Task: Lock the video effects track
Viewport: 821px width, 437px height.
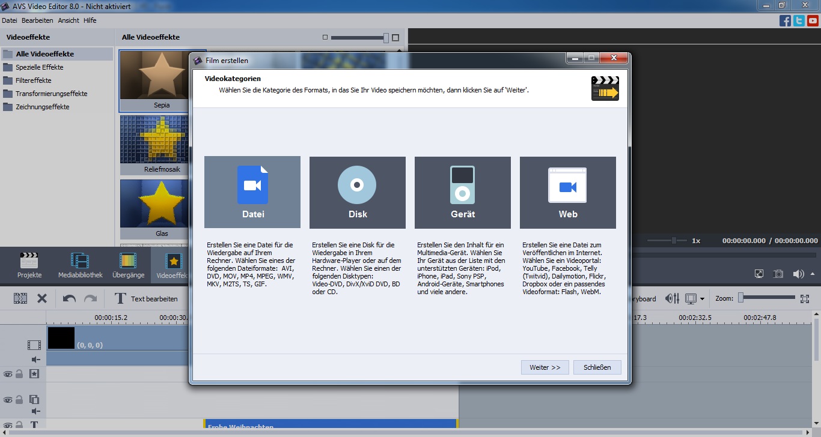Action: (19, 374)
